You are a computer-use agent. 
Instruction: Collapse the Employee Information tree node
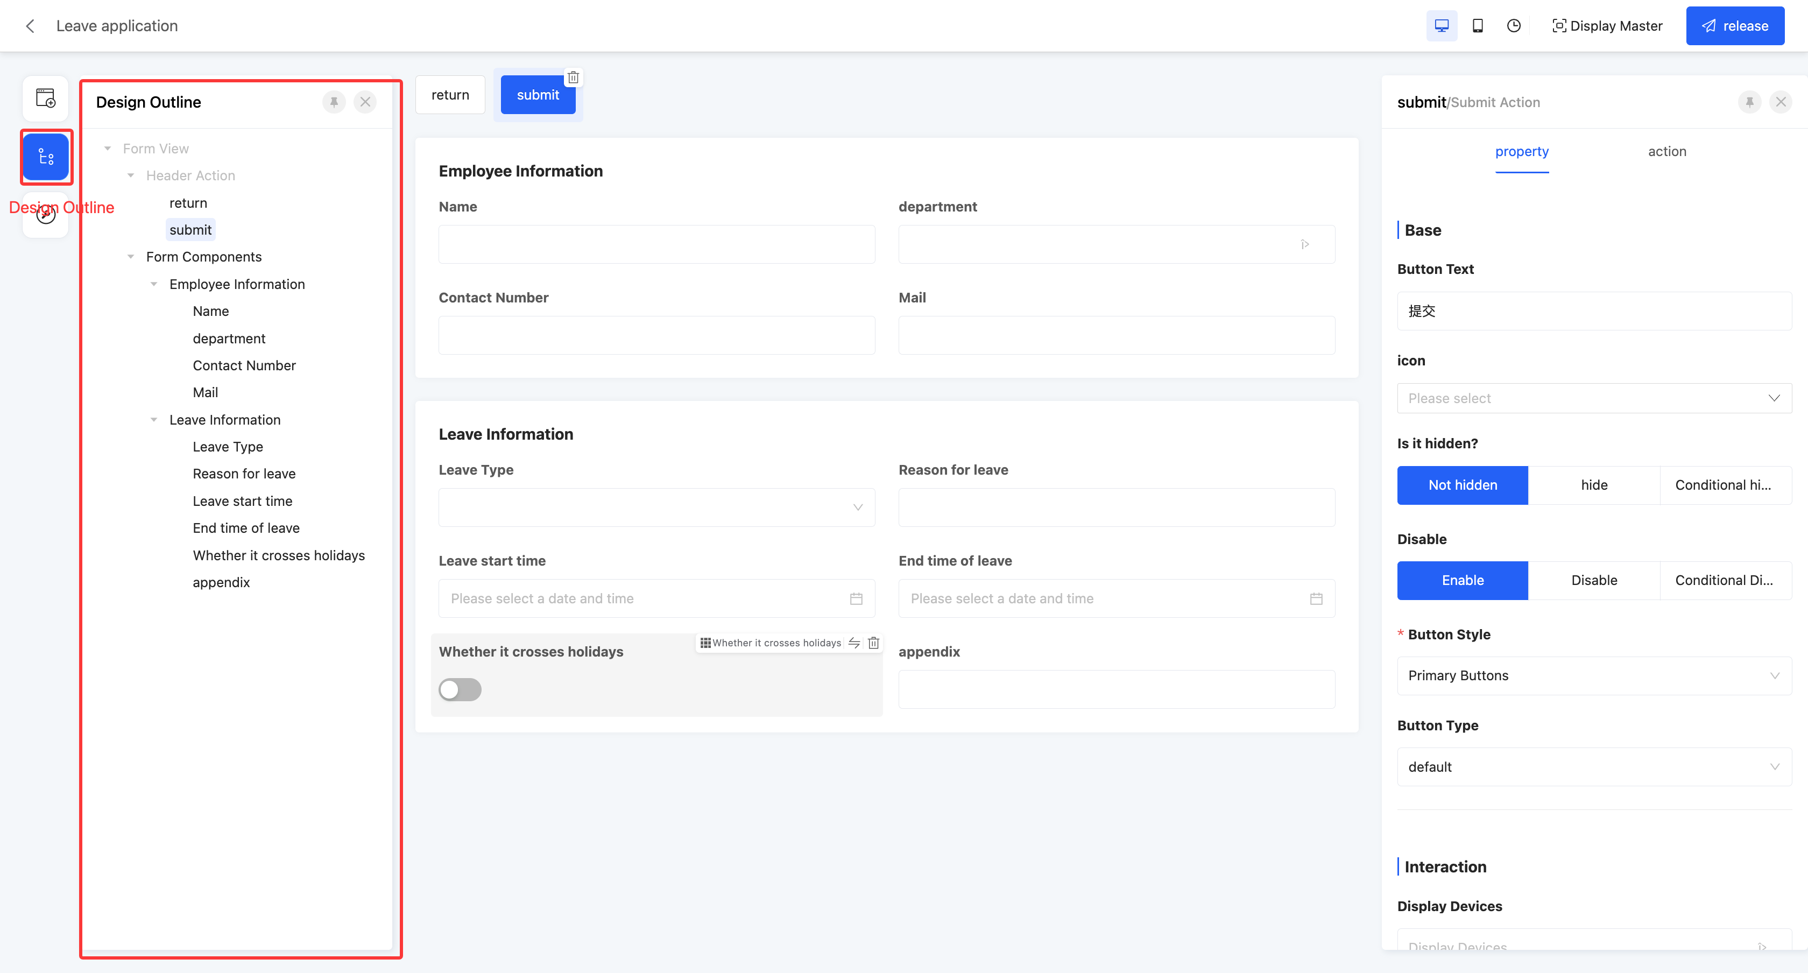tap(154, 284)
